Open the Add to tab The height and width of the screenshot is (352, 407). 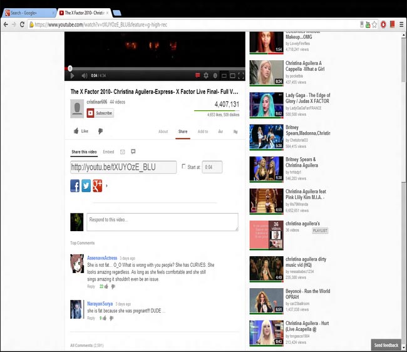[x=203, y=132]
